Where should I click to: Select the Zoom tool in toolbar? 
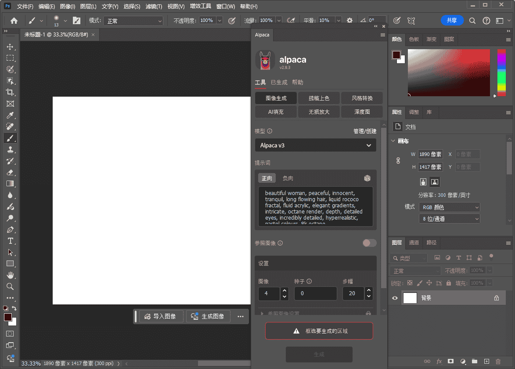point(10,286)
